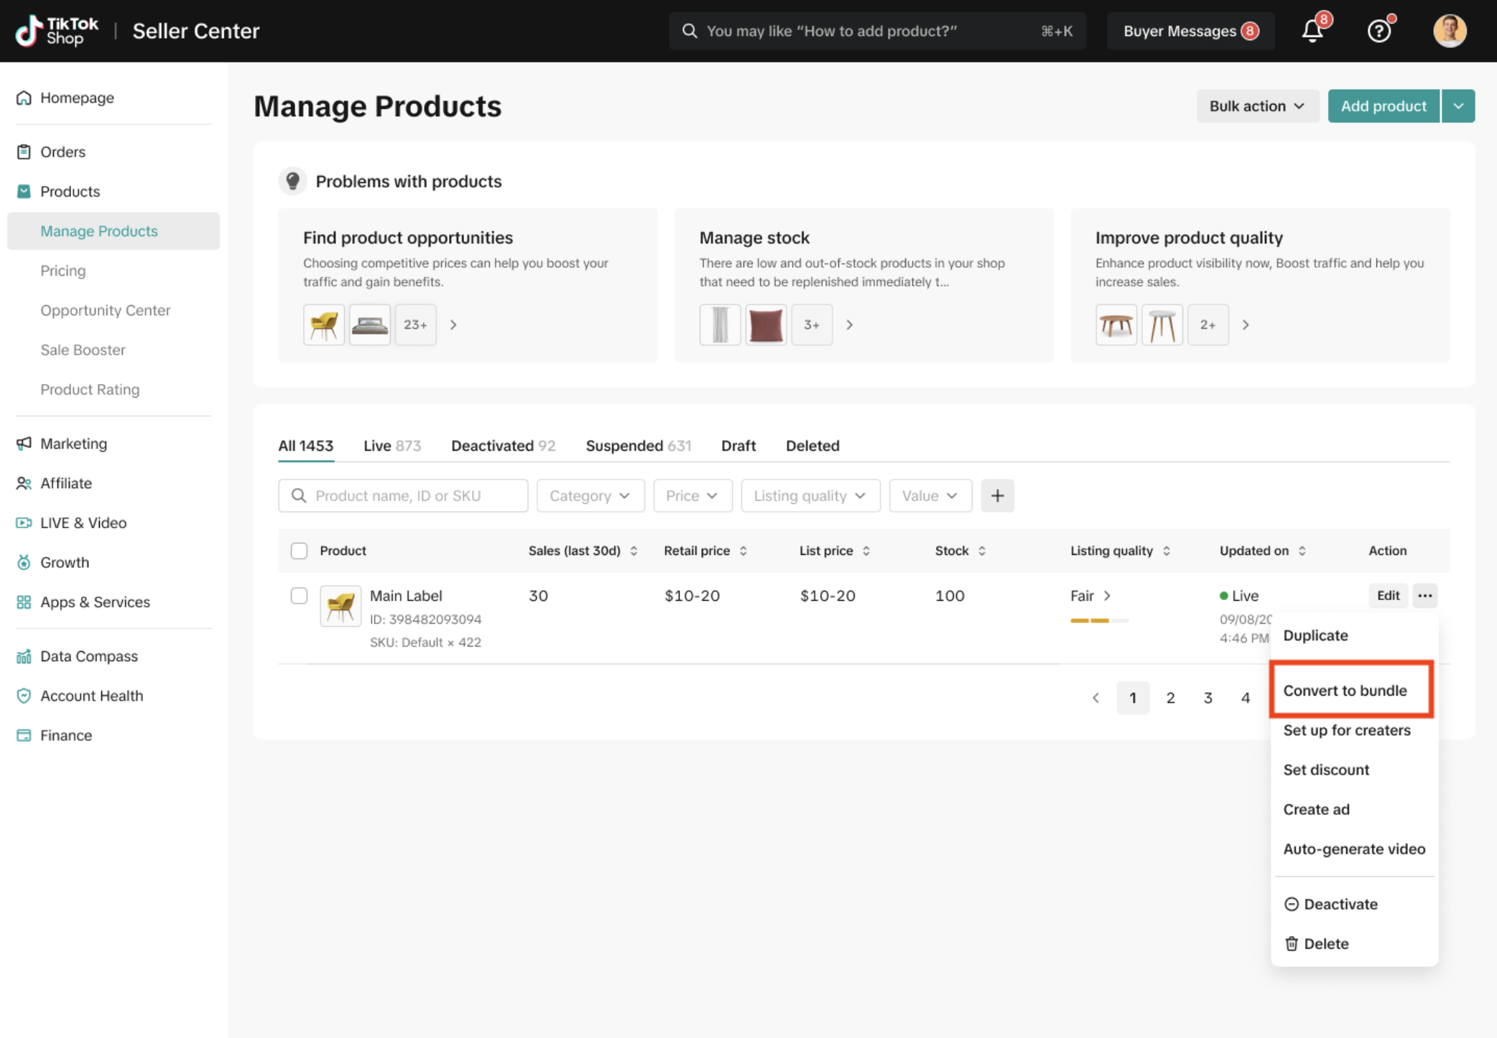The height and width of the screenshot is (1038, 1497).
Task: Open the Listing quality filter dropdown
Action: (x=810, y=495)
